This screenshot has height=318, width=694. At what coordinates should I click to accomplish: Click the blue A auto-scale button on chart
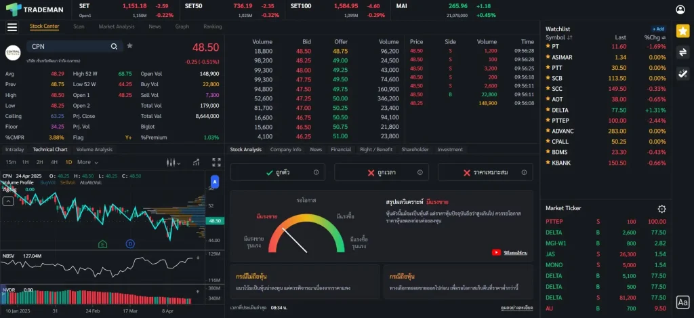(x=215, y=182)
